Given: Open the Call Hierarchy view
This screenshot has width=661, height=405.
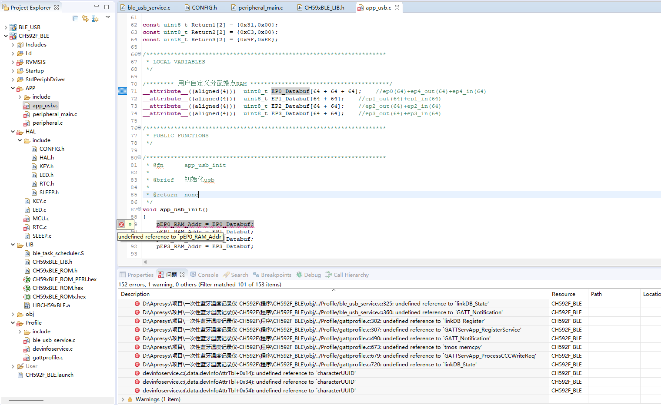Looking at the screenshot, I should click(351, 275).
